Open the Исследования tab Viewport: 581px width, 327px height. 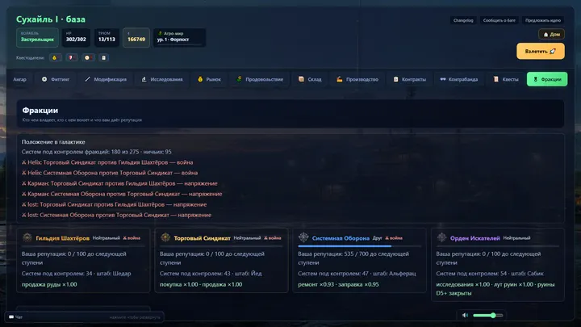click(162, 79)
